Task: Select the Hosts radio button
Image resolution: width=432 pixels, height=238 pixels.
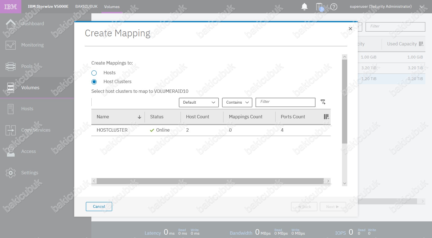Action: [x=94, y=73]
